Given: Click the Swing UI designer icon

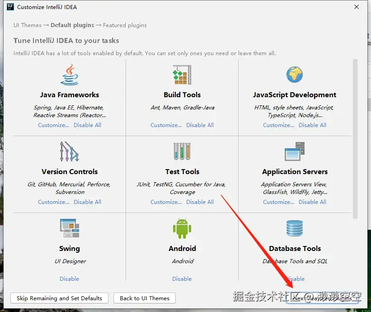Looking at the screenshot, I should (70, 228).
